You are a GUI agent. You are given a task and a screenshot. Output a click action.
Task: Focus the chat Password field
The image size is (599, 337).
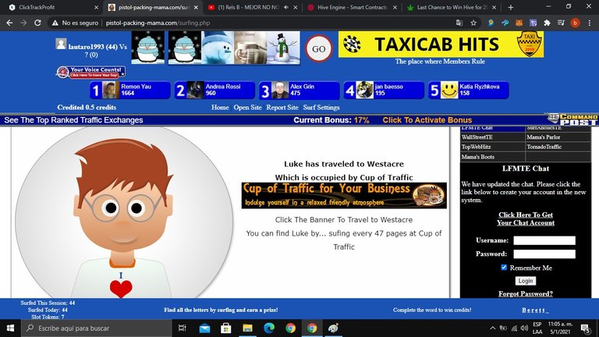(x=544, y=254)
